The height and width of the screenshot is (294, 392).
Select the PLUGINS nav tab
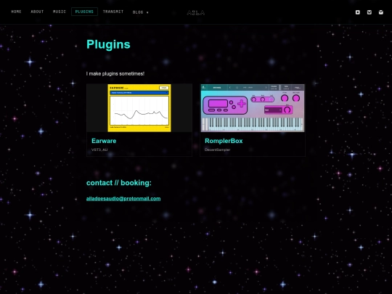pos(84,12)
